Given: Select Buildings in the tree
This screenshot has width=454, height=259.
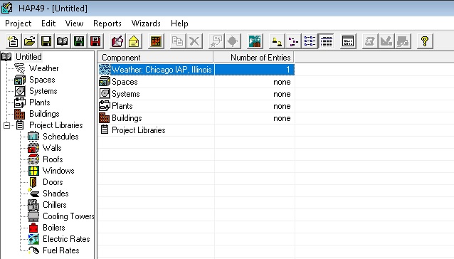Looking at the screenshot, I should coord(44,114).
